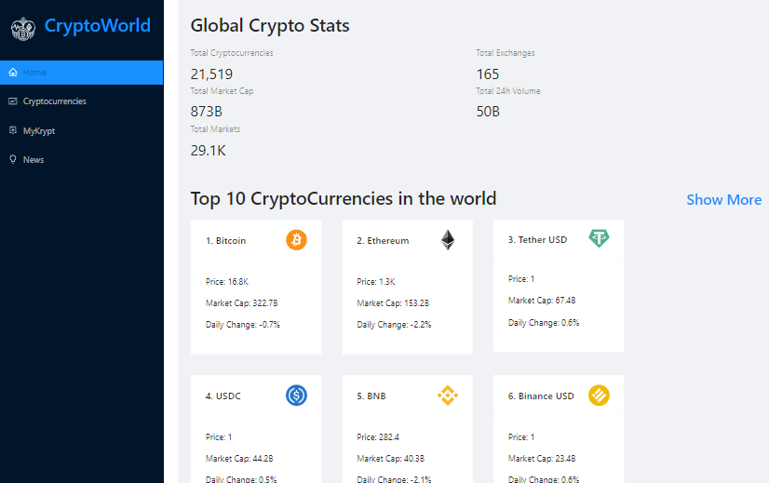Image resolution: width=769 pixels, height=483 pixels.
Task: Open the 4. USDC card title
Action: pyautogui.click(x=223, y=396)
